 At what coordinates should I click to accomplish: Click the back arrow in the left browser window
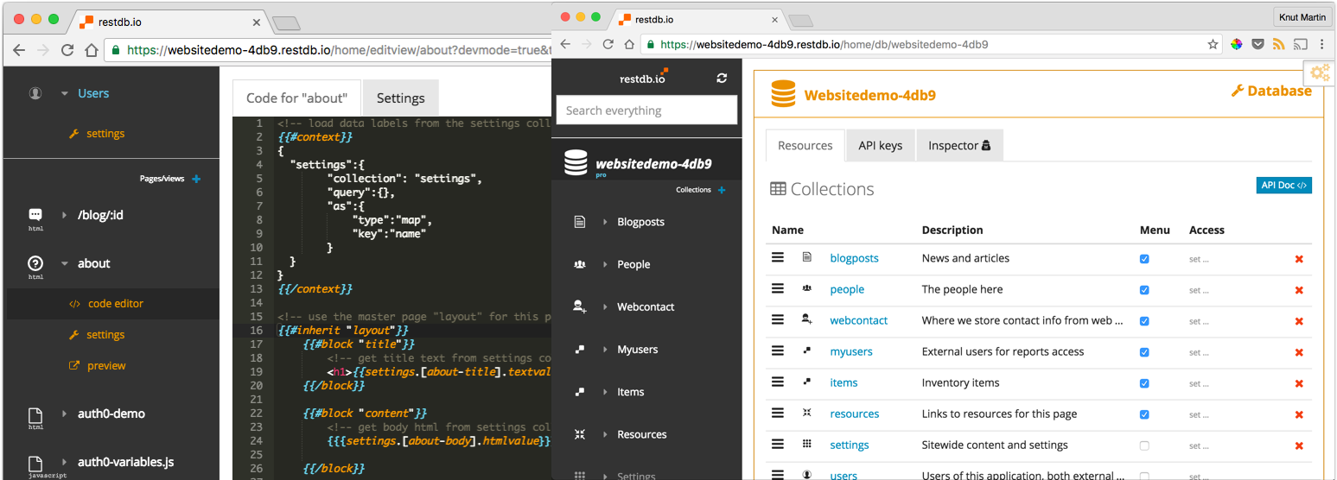20,50
